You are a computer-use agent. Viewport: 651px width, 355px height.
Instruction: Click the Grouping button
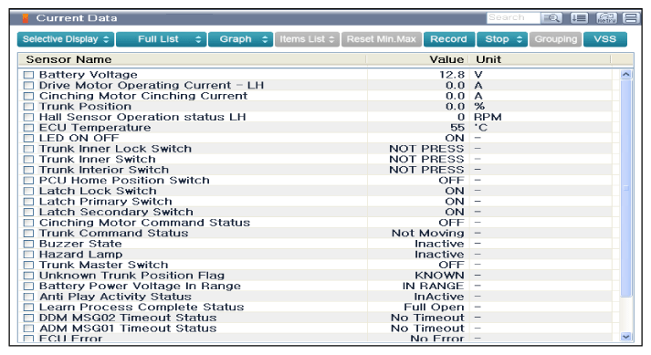pos(555,39)
